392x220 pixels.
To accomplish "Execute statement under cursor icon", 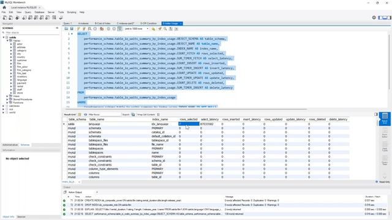I will 84,29.
